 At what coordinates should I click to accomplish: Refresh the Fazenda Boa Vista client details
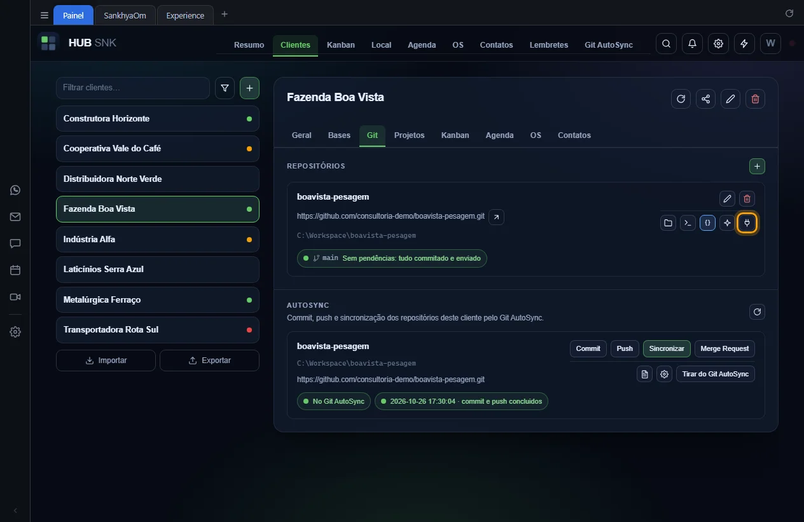[681, 99]
